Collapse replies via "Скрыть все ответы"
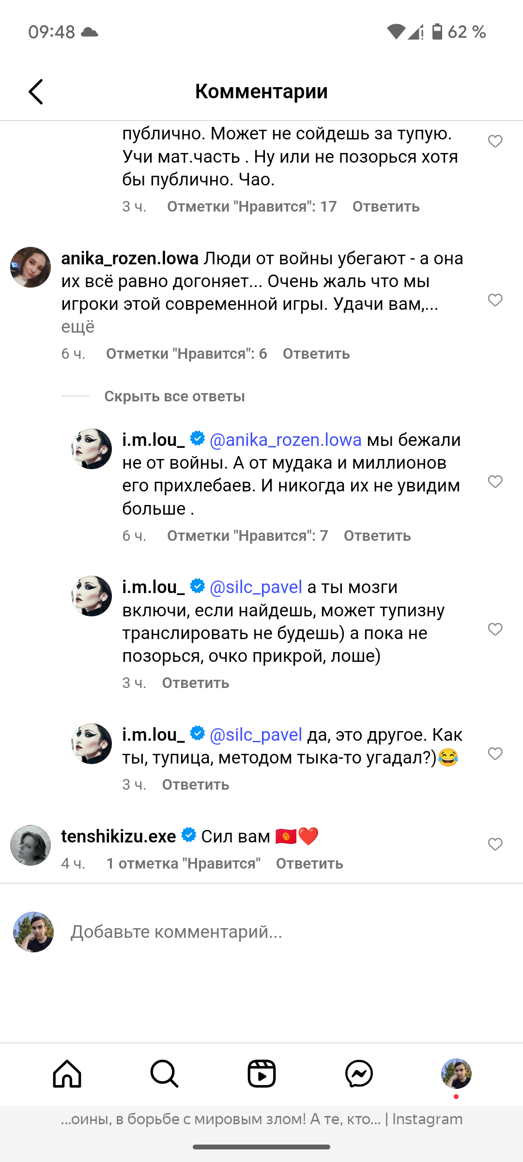Viewport: 523px width, 1162px height. pos(174,397)
